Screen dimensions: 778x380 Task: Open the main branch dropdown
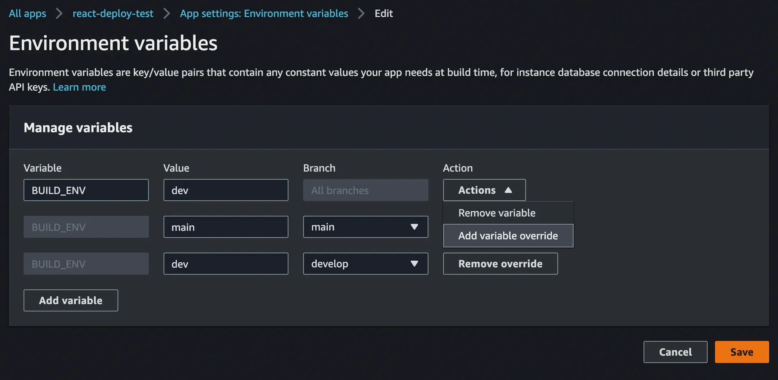click(365, 227)
